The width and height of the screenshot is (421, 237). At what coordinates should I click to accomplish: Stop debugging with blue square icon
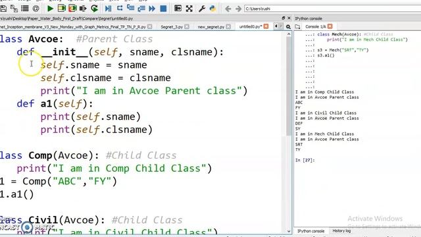163,9
